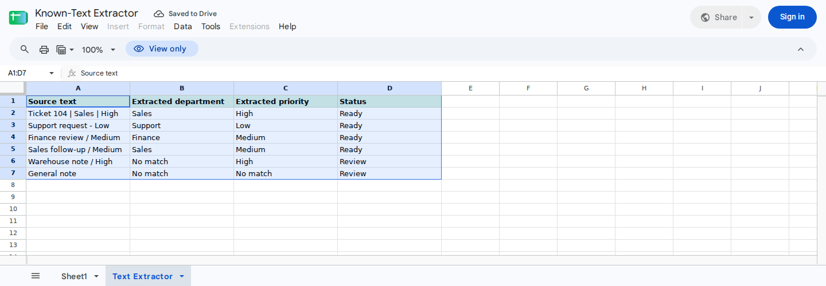Click the Status header cell
This screenshot has height=286, width=826.
pyautogui.click(x=389, y=101)
